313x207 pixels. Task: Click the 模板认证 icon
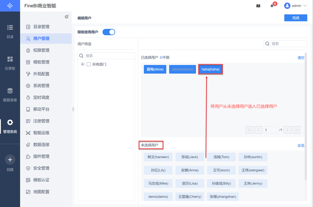point(28,180)
